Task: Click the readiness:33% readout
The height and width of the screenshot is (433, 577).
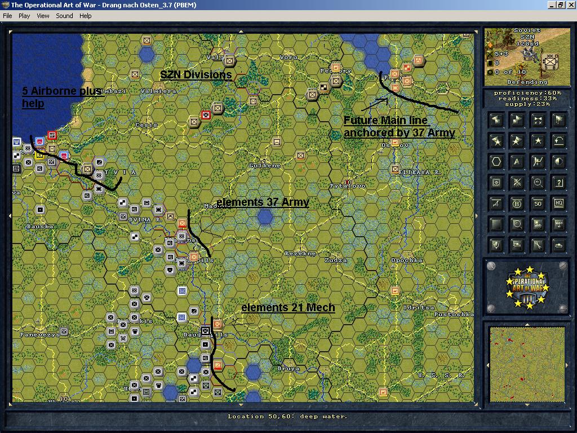Action: 527,98
